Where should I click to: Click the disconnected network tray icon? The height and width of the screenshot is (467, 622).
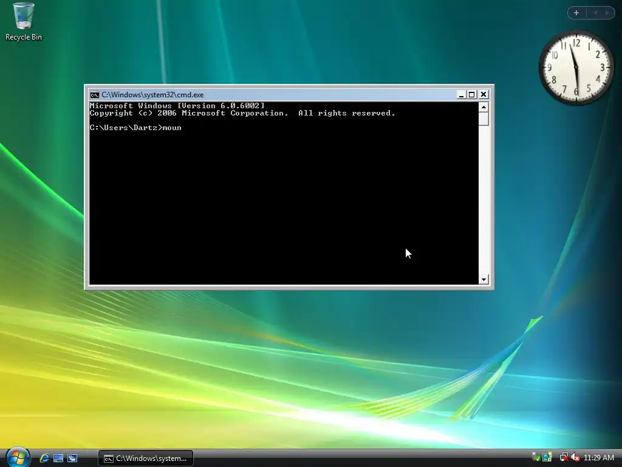(x=564, y=457)
